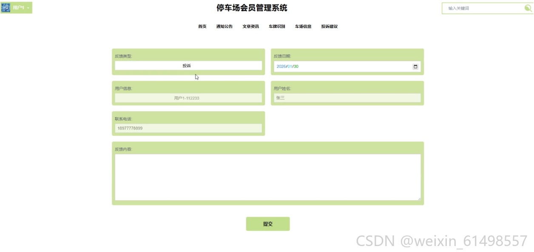This screenshot has width=534, height=252.
Task: Focus the 输入关键词 search box
Action: (x=485, y=8)
